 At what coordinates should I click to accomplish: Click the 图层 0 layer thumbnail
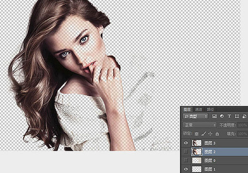(197, 160)
